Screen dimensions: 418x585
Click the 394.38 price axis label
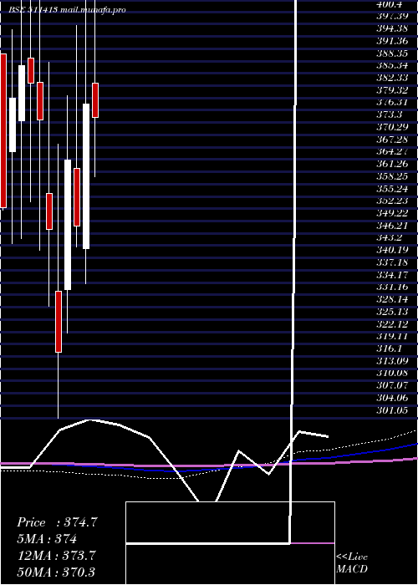(391, 28)
